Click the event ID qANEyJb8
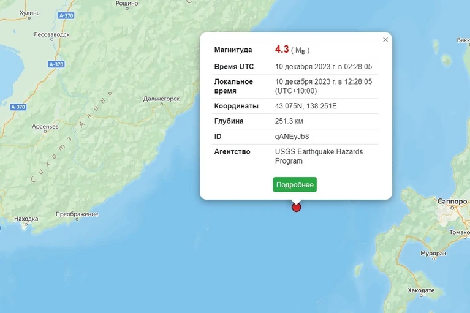This screenshot has width=470, height=313. click(292, 137)
